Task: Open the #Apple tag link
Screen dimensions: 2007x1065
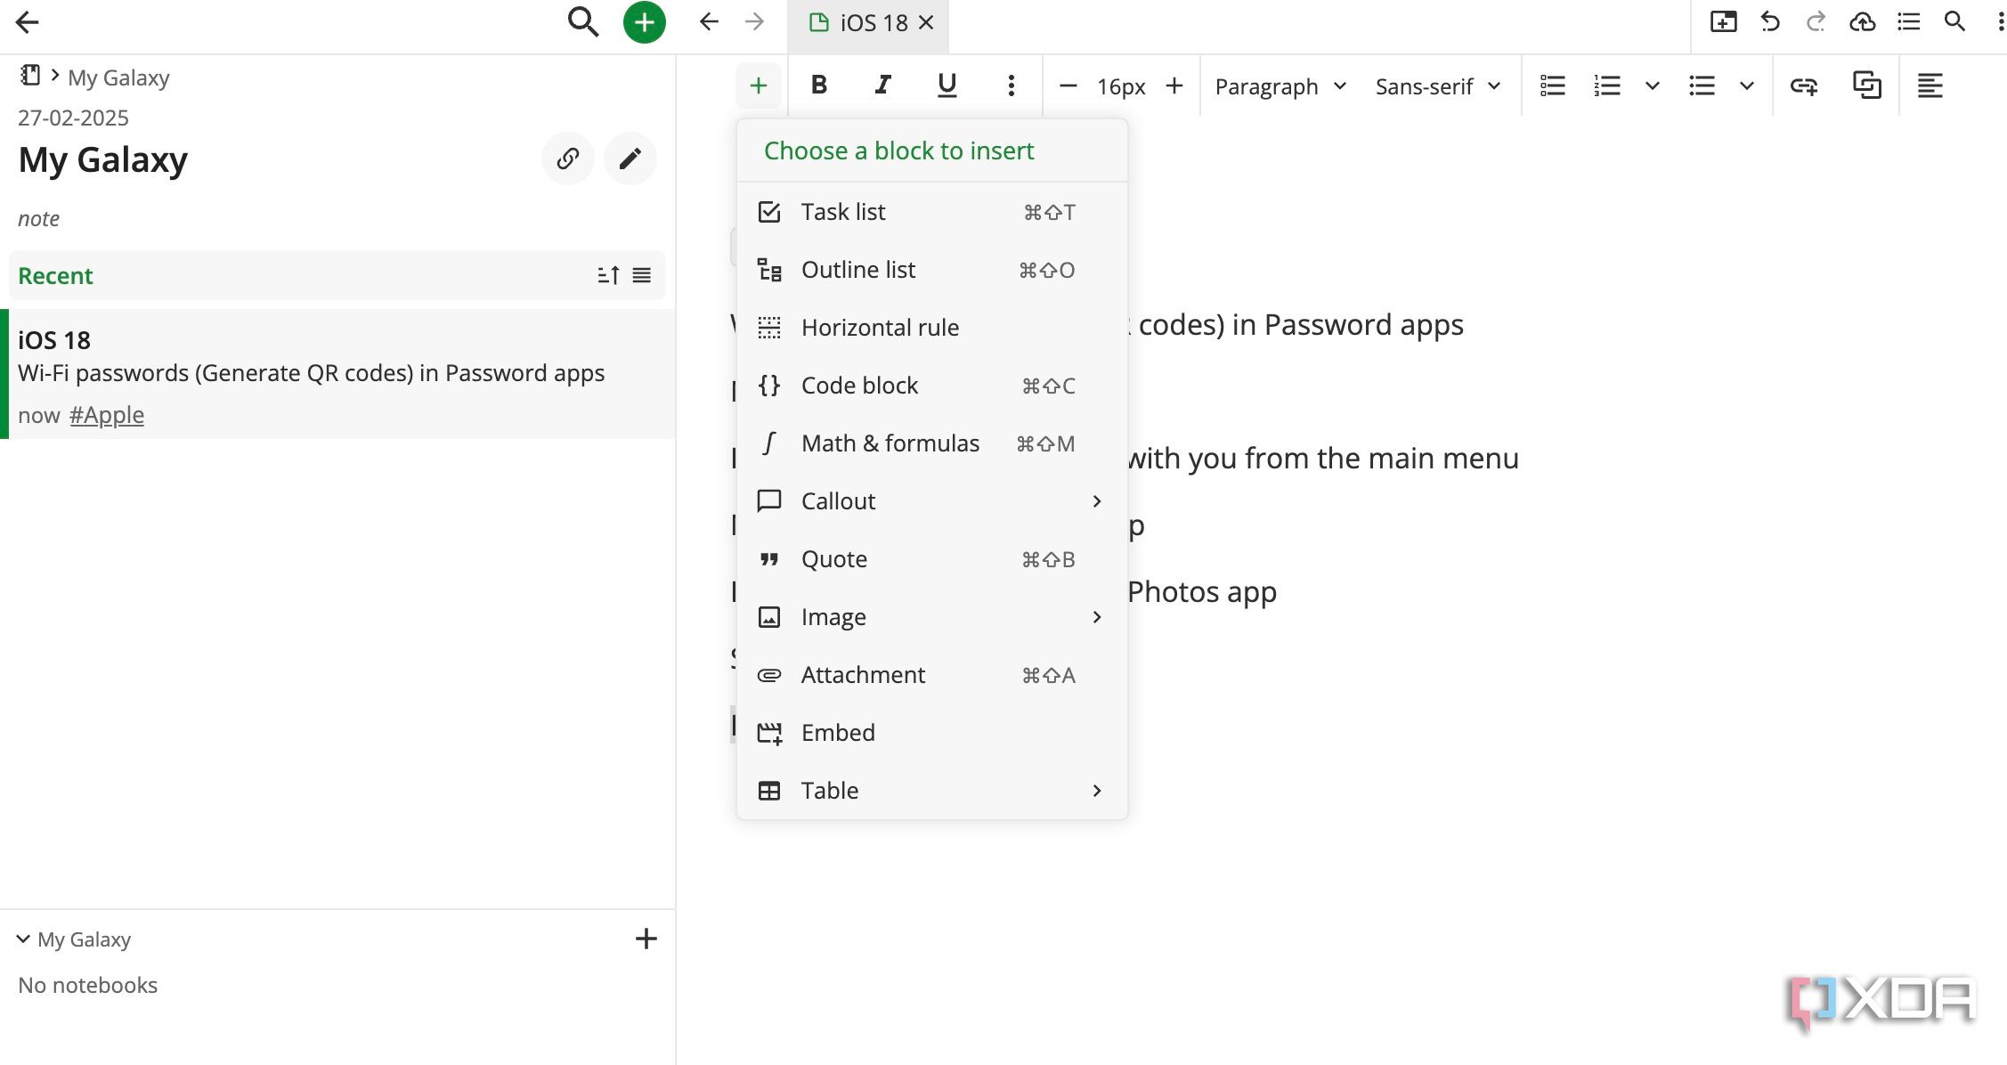Action: 107,415
